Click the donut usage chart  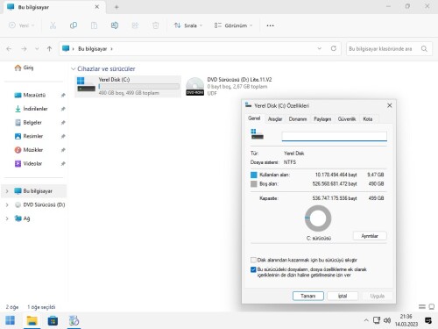click(x=318, y=218)
